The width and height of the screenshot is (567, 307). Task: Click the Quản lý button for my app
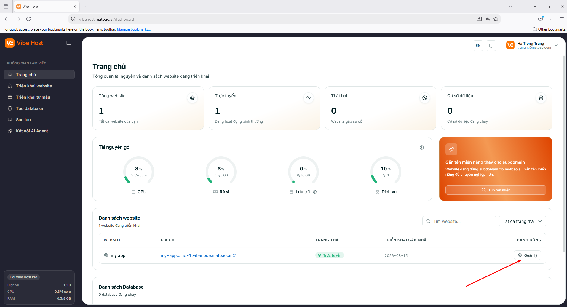click(528, 255)
